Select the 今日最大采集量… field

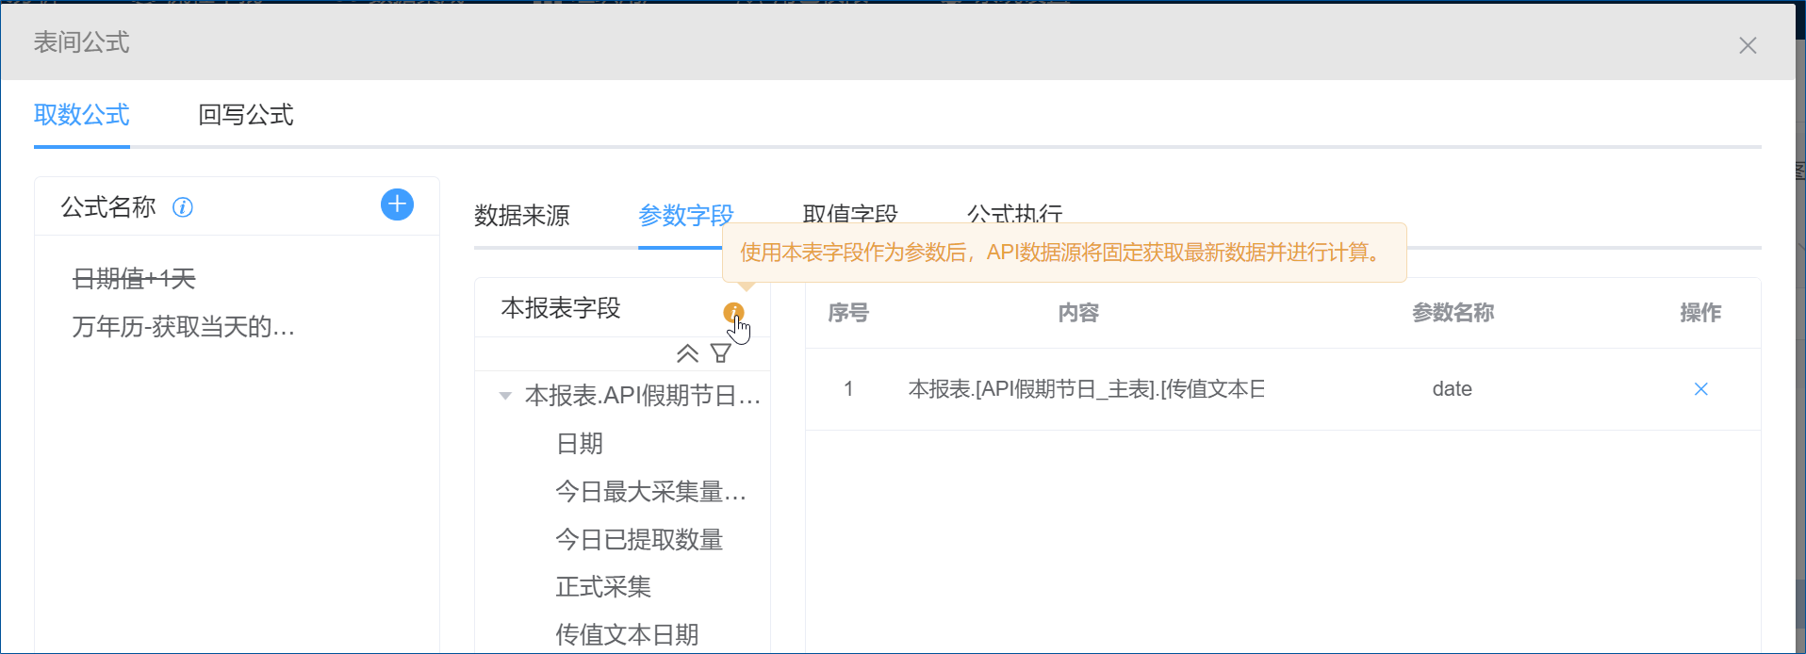click(651, 492)
